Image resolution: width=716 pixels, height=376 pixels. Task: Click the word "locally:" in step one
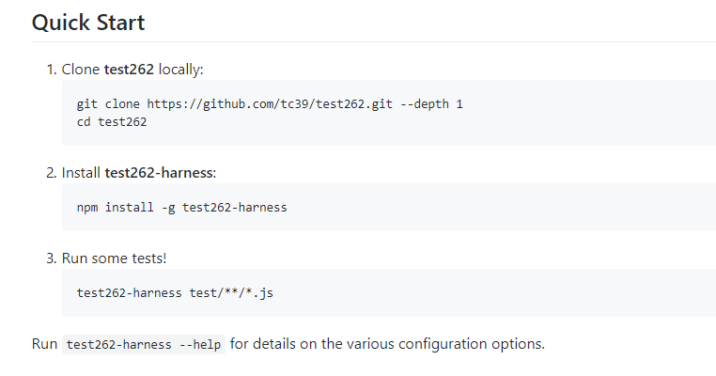pyautogui.click(x=180, y=70)
